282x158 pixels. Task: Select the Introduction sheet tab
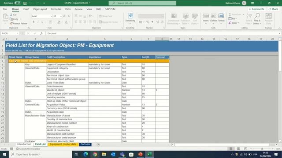(x=24, y=144)
